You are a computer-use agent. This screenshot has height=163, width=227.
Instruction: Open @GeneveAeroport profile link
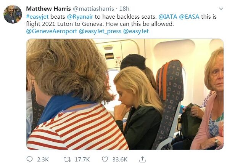(52, 31)
